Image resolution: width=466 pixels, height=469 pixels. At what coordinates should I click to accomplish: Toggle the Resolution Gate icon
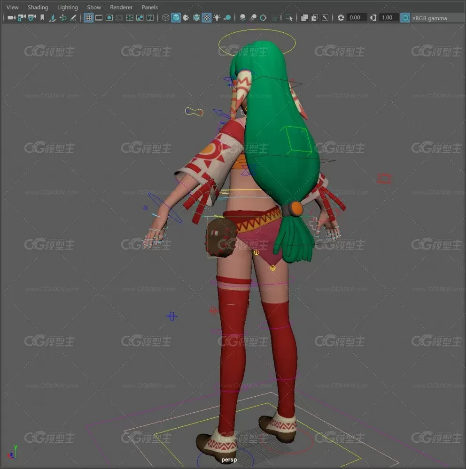tap(109, 18)
